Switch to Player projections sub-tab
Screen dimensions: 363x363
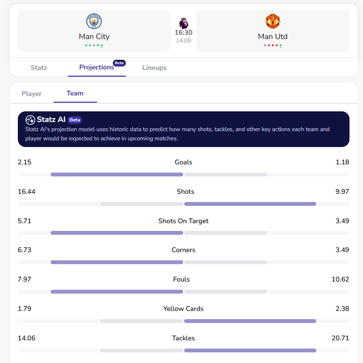click(x=32, y=94)
